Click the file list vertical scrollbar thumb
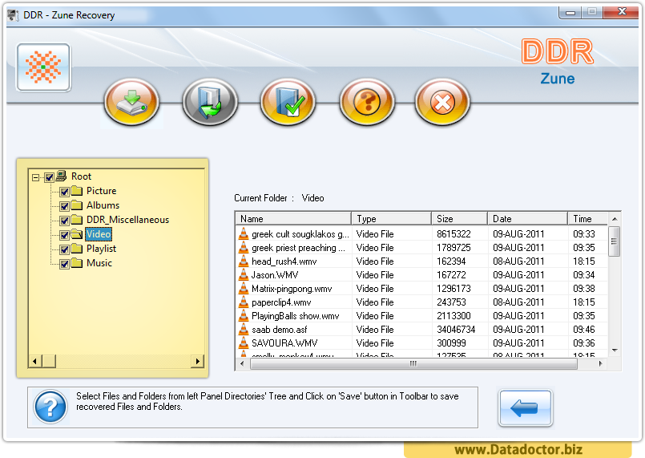Screen dimensions: 645x458 point(614,241)
